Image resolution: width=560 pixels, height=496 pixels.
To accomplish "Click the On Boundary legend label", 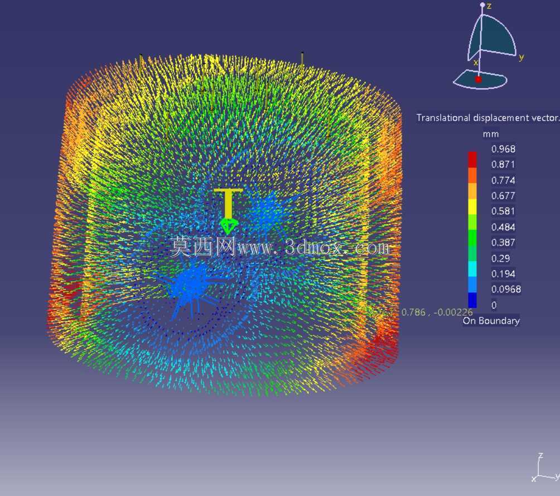I will pos(491,321).
